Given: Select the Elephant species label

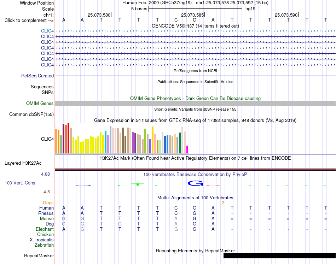Looking at the screenshot, I should pos(45,229).
